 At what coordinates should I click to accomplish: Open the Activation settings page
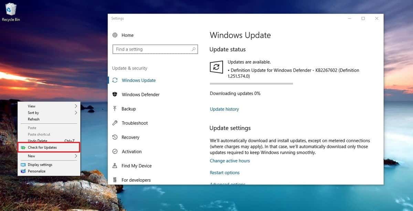[x=131, y=151]
